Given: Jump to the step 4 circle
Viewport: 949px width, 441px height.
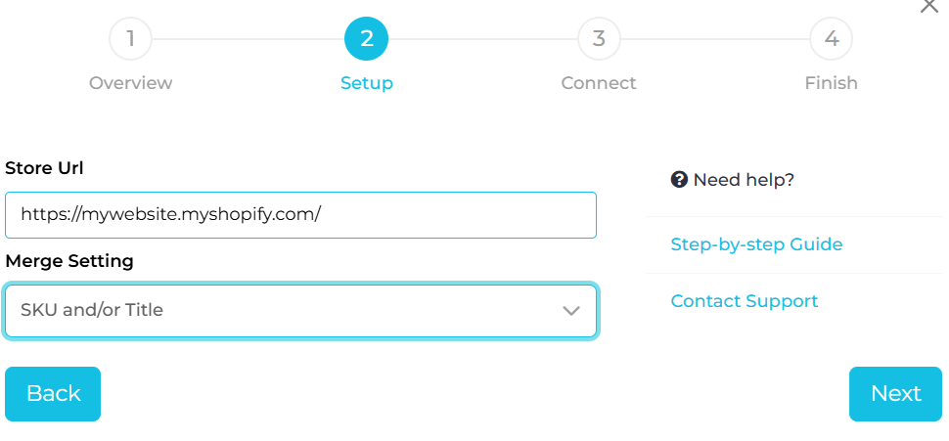Looking at the screenshot, I should pyautogui.click(x=831, y=39).
